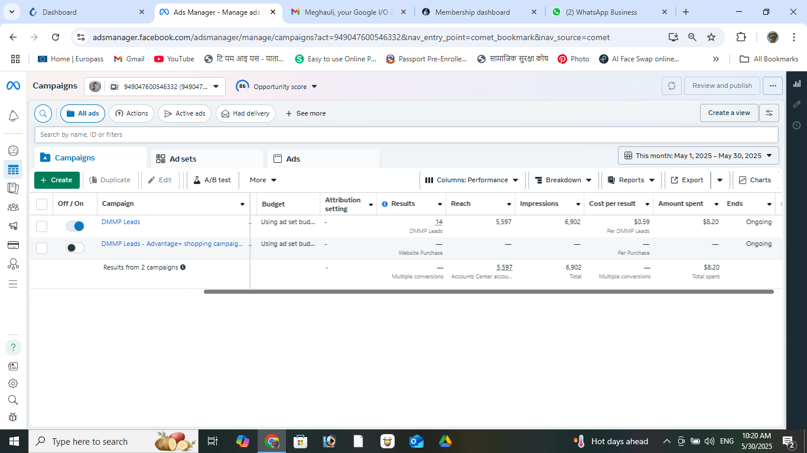Open the date range This month dropdown
The width and height of the screenshot is (807, 453).
tap(698, 156)
